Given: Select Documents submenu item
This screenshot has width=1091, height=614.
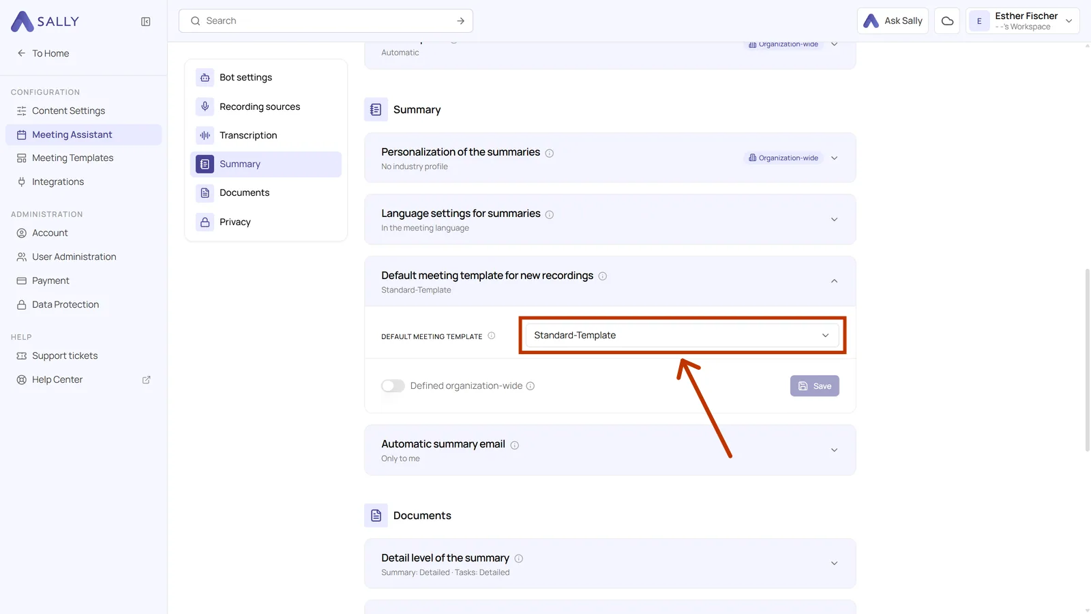Looking at the screenshot, I should [266, 193].
